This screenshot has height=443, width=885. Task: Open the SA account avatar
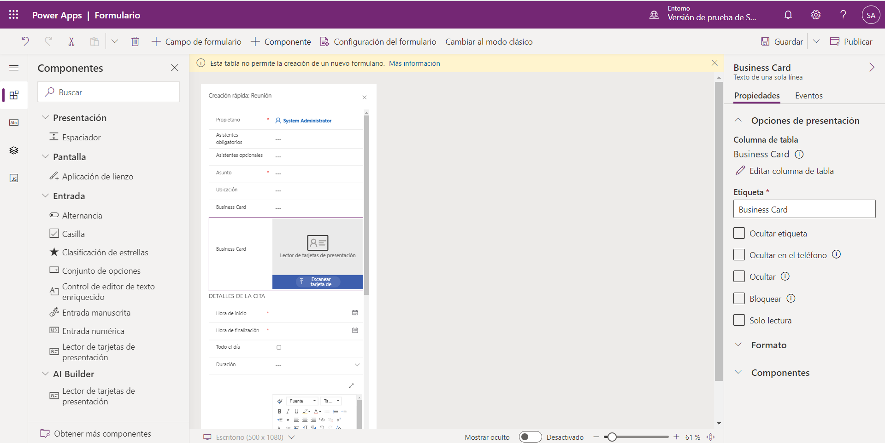pyautogui.click(x=871, y=15)
